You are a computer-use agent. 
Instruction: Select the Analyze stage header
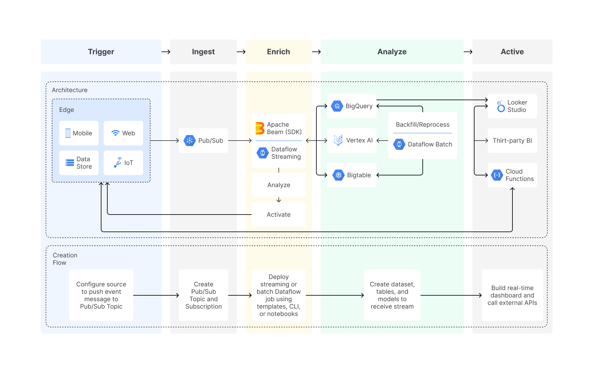coord(392,52)
